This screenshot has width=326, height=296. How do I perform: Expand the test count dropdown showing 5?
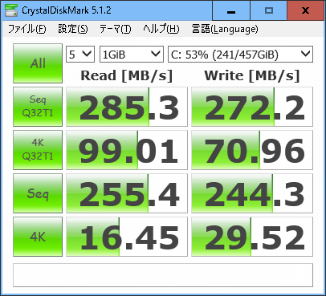click(x=80, y=55)
